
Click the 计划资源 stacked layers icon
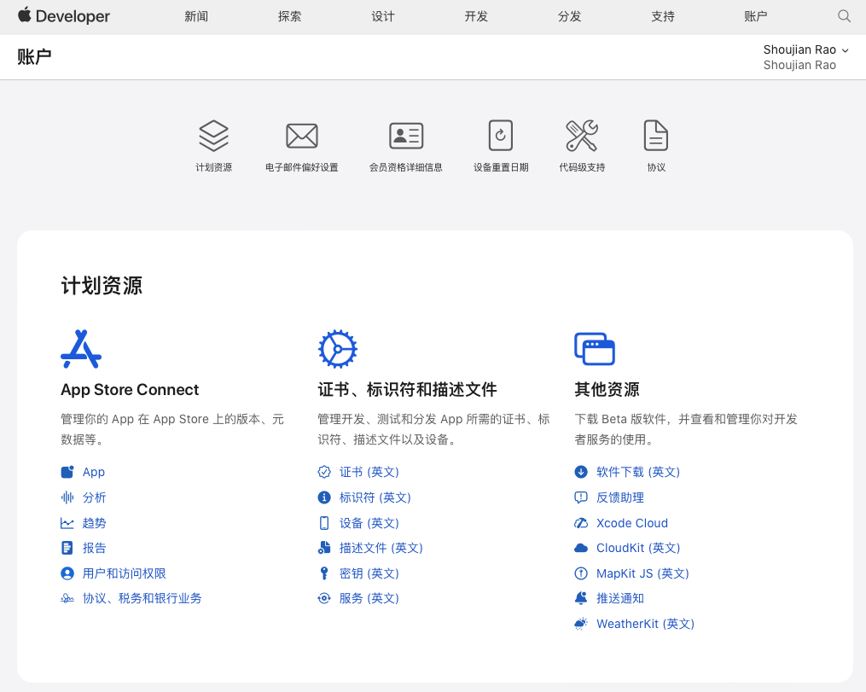click(x=213, y=136)
